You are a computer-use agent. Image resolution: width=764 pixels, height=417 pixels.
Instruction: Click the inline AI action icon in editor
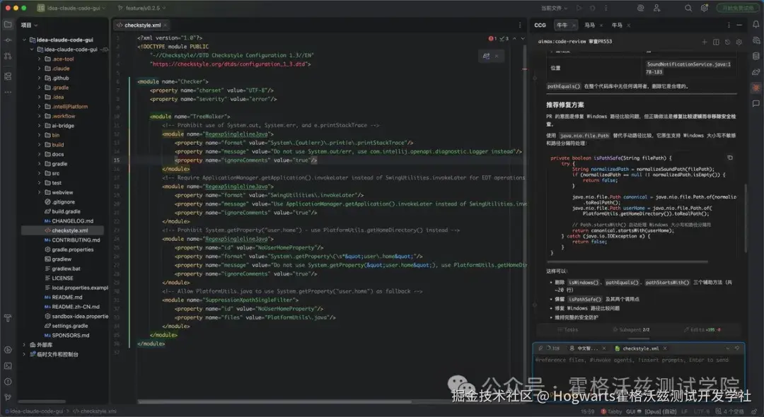click(x=486, y=56)
